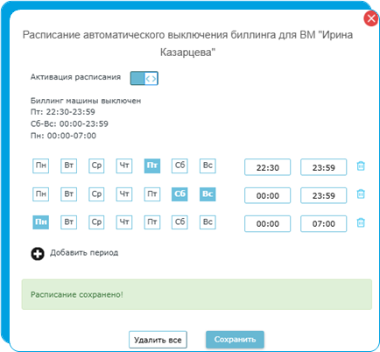Enable Вт in the first period row

[x=68, y=165]
